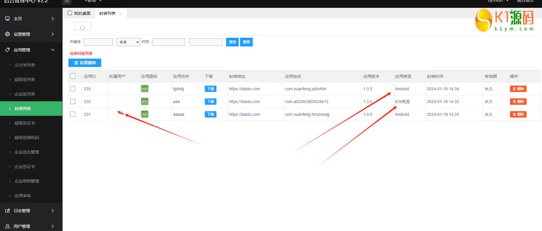Screen dimensions: 542x231
Task: Click the home icon on 我的桌面 tab
Action: tap(70, 13)
